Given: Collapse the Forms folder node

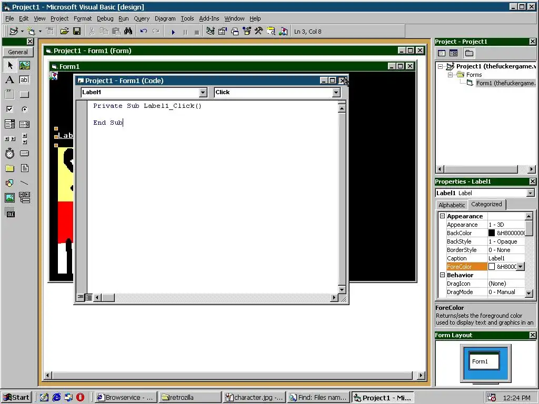Looking at the screenshot, I should [x=450, y=75].
